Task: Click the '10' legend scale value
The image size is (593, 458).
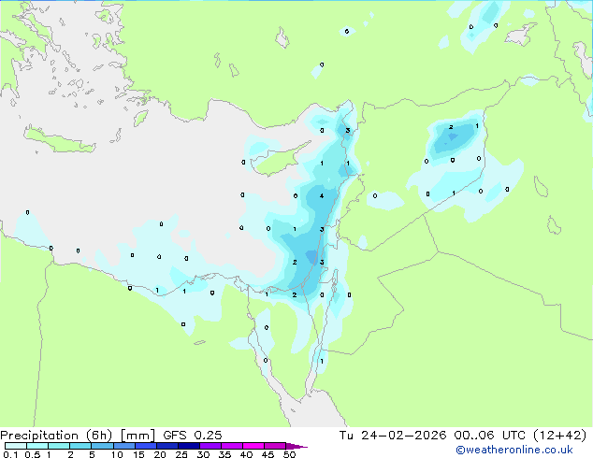Action: tap(117, 454)
